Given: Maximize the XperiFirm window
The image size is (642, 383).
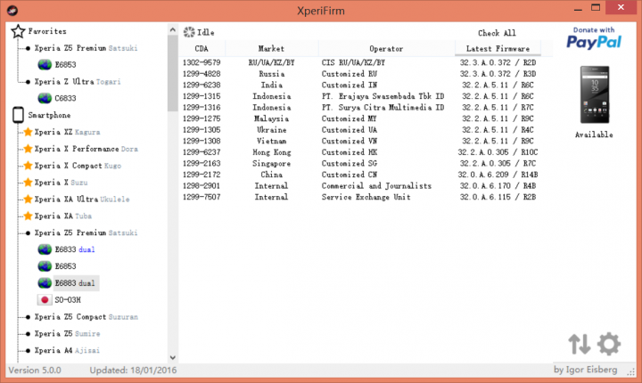Looking at the screenshot, I should click(596, 8).
